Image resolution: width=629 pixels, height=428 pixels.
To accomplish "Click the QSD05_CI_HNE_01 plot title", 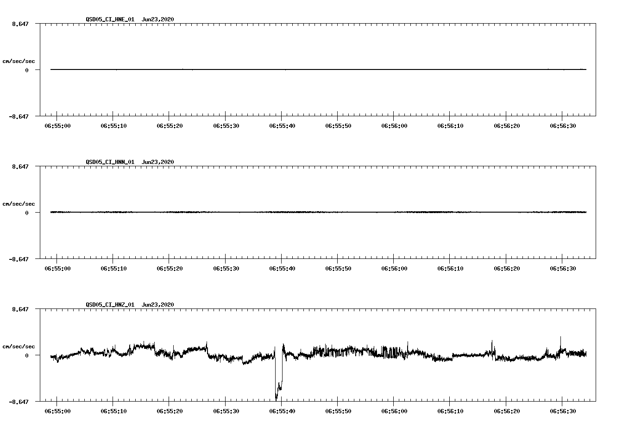I will tap(110, 19).
